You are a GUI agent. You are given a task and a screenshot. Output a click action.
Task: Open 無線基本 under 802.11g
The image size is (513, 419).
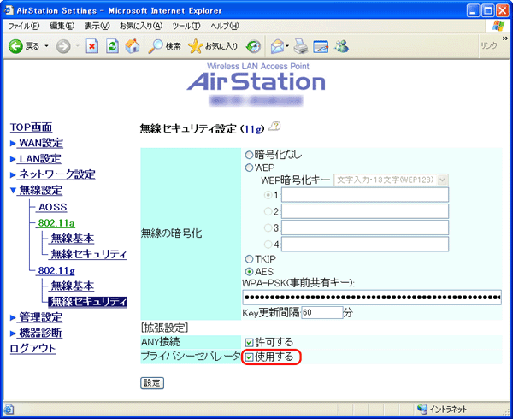72,286
